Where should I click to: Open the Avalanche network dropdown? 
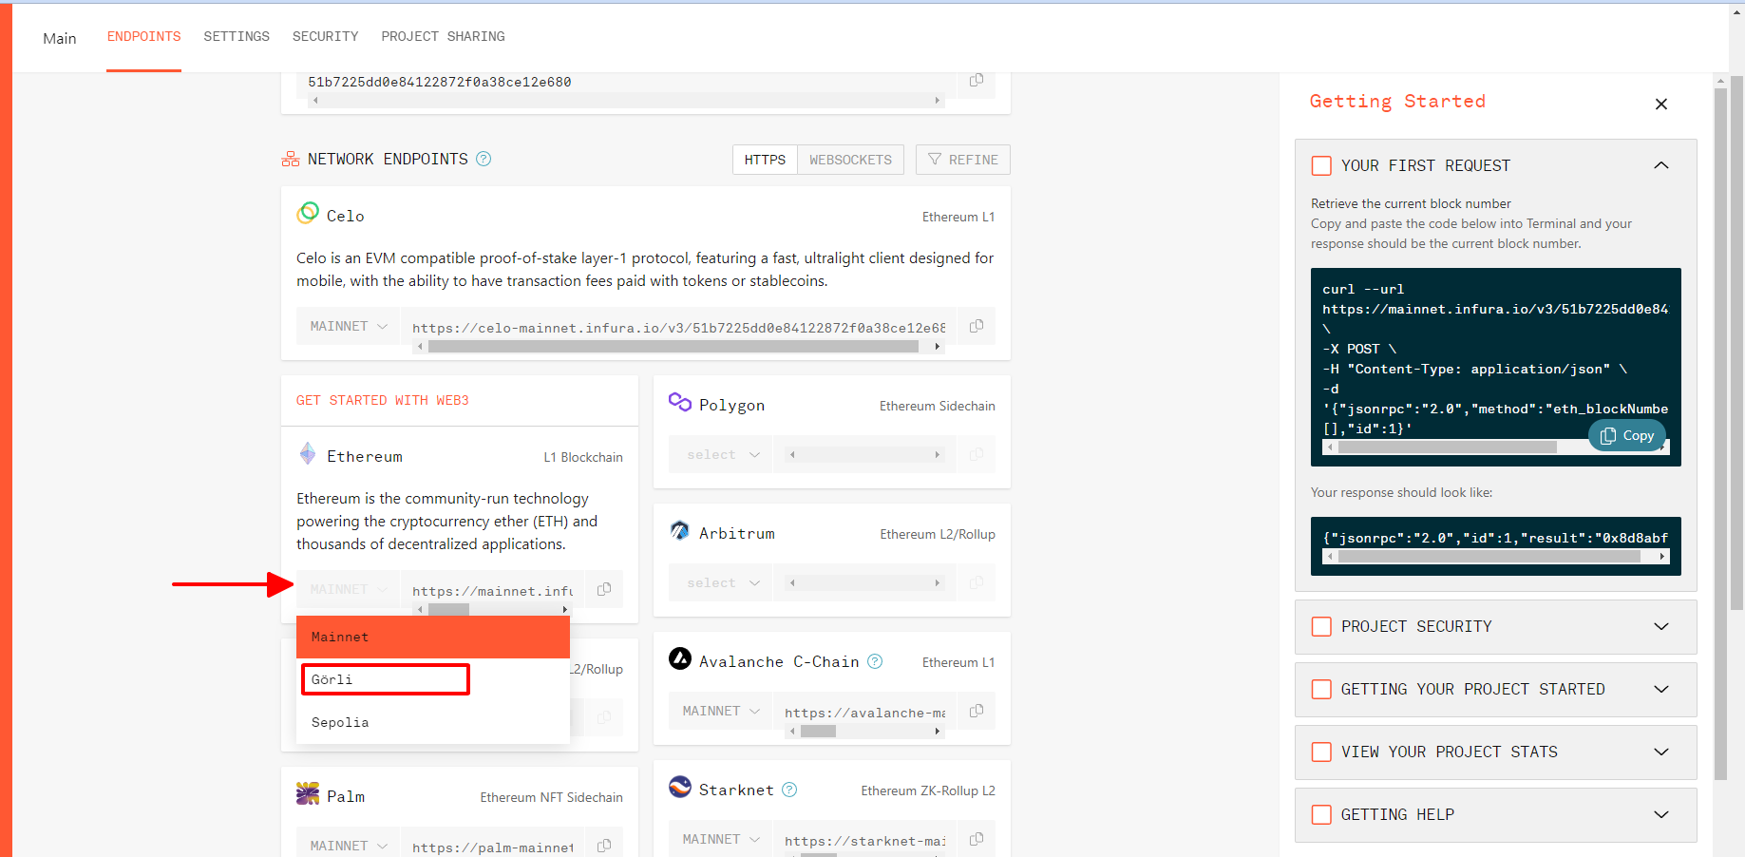(721, 711)
